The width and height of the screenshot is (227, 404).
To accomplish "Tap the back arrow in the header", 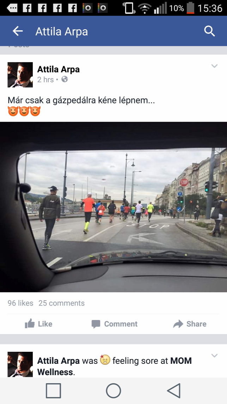I will click(18, 31).
